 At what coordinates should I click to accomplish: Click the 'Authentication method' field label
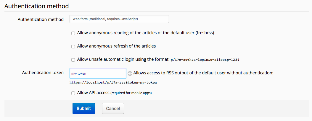[41, 19]
